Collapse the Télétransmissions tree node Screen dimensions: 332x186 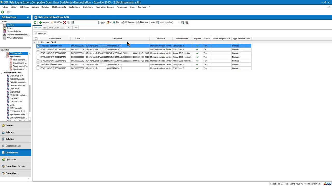click(2, 73)
